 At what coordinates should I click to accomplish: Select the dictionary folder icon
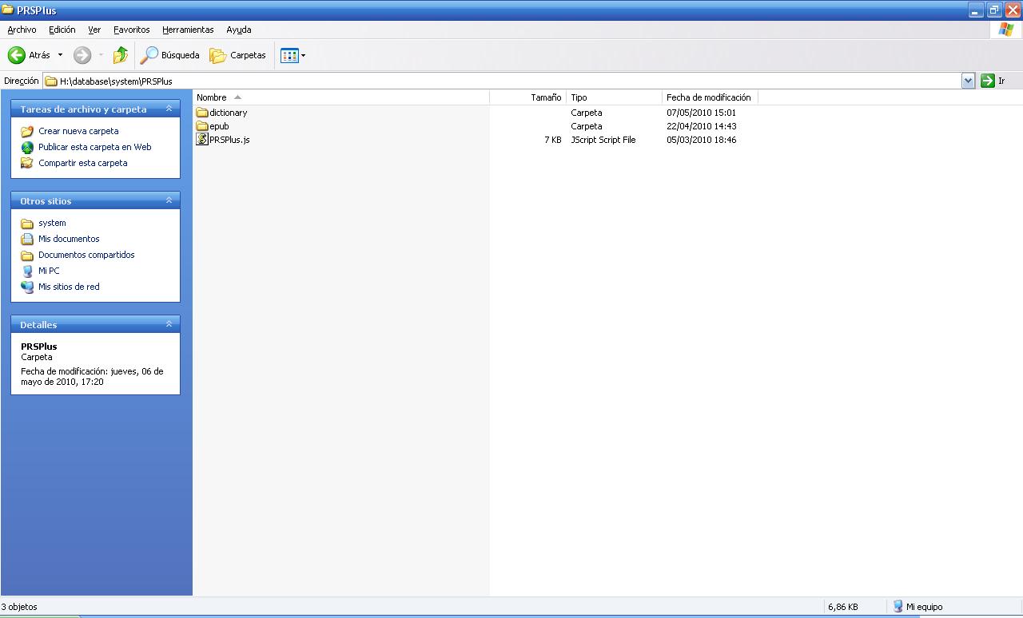click(202, 113)
